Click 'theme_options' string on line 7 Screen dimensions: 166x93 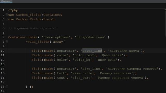pos(56,37)
